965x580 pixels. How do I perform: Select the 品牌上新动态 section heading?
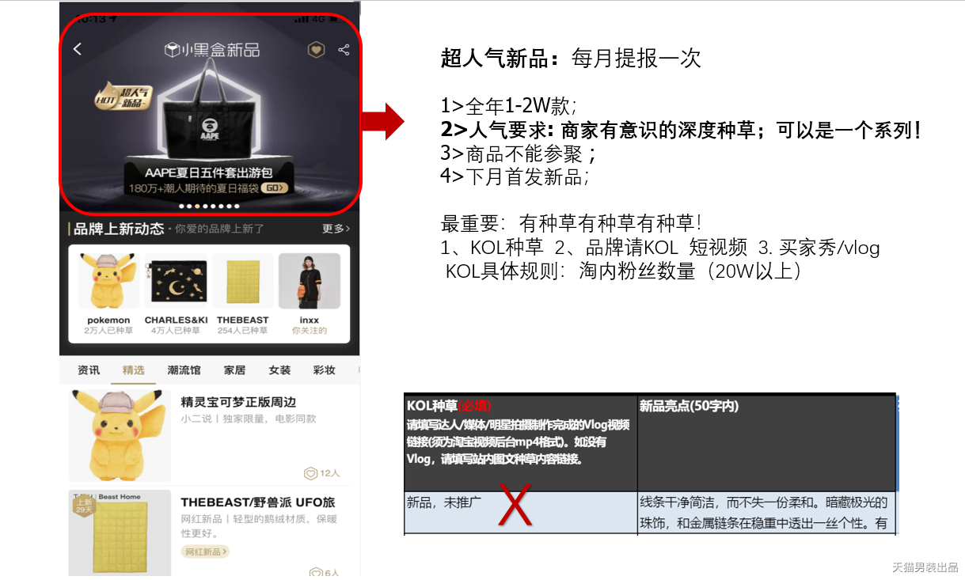(119, 229)
